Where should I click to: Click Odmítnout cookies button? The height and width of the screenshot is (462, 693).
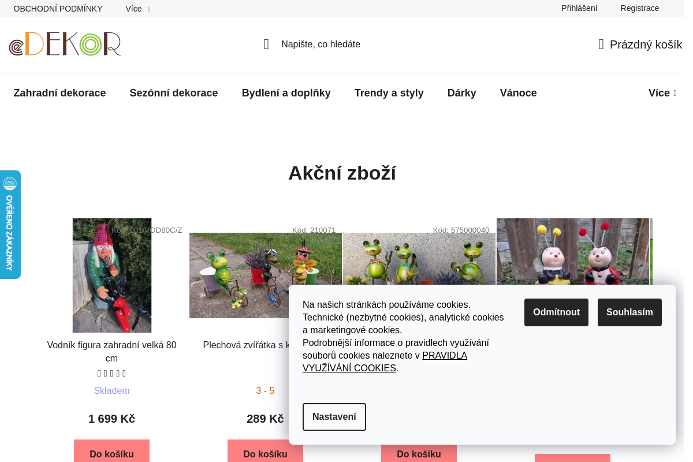coord(556,312)
